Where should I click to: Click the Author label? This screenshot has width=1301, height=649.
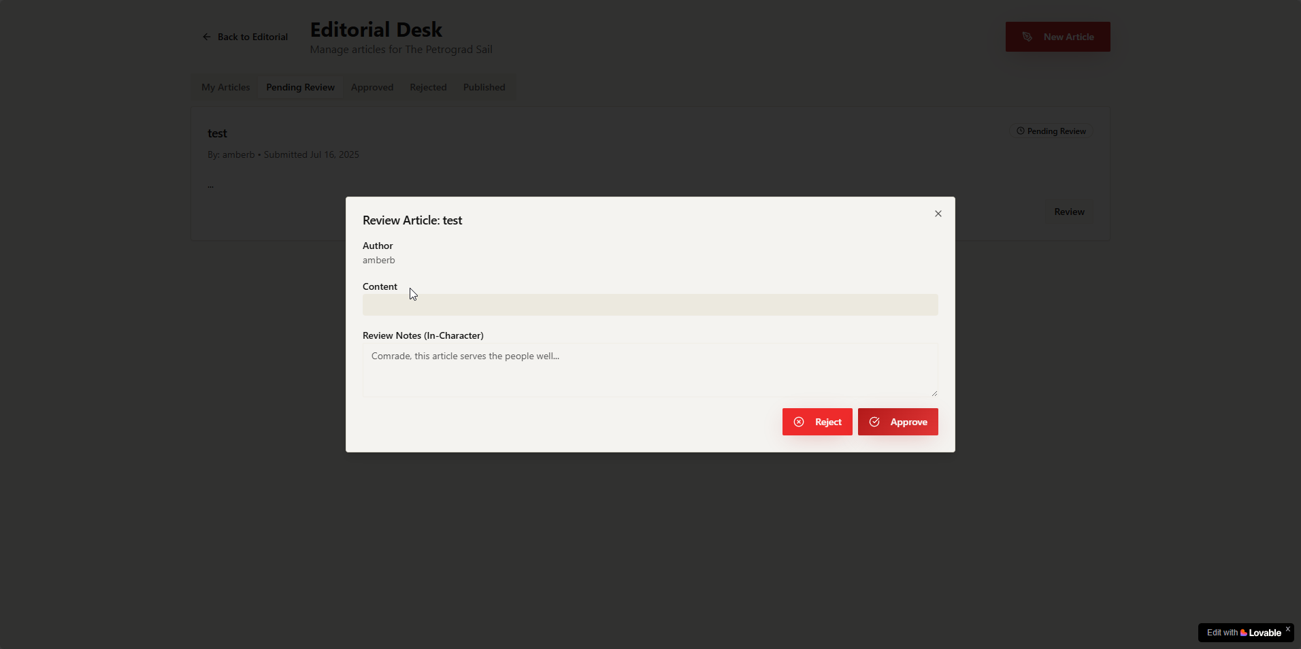click(378, 246)
